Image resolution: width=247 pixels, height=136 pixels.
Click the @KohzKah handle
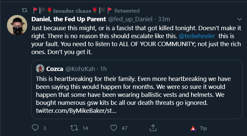point(80,69)
